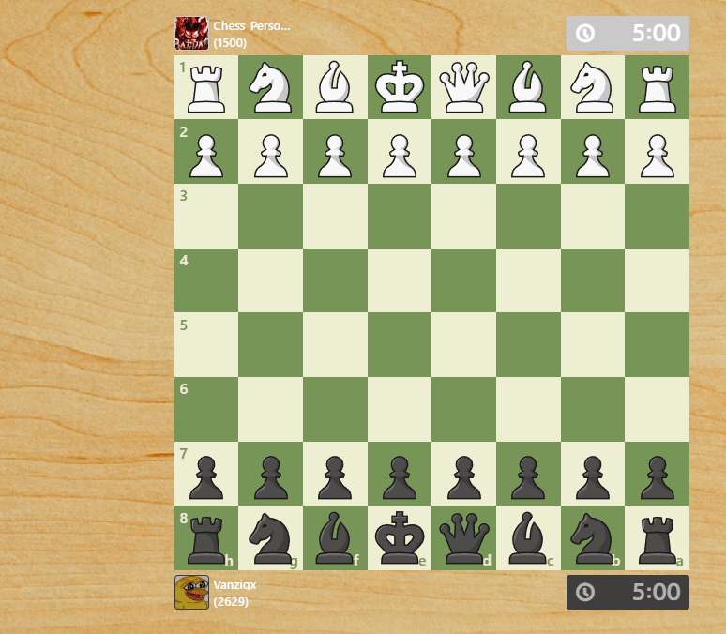This screenshot has width=726, height=634.
Task: Click the white pawn on c2
Action: pyautogui.click(x=528, y=156)
